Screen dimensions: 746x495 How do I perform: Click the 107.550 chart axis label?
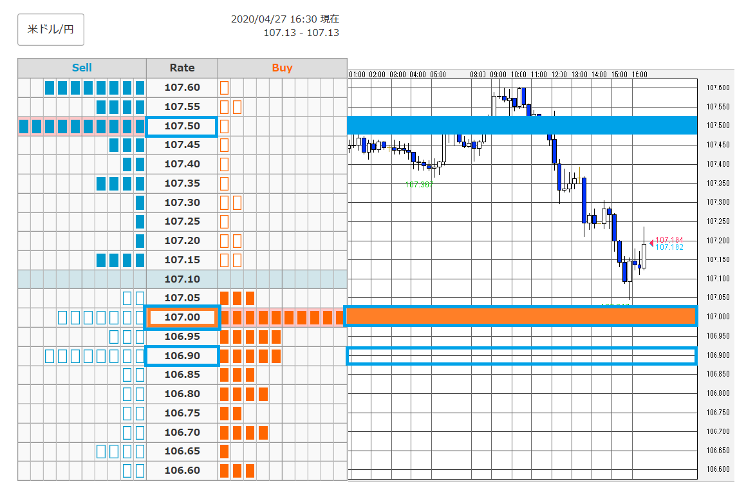point(718,107)
